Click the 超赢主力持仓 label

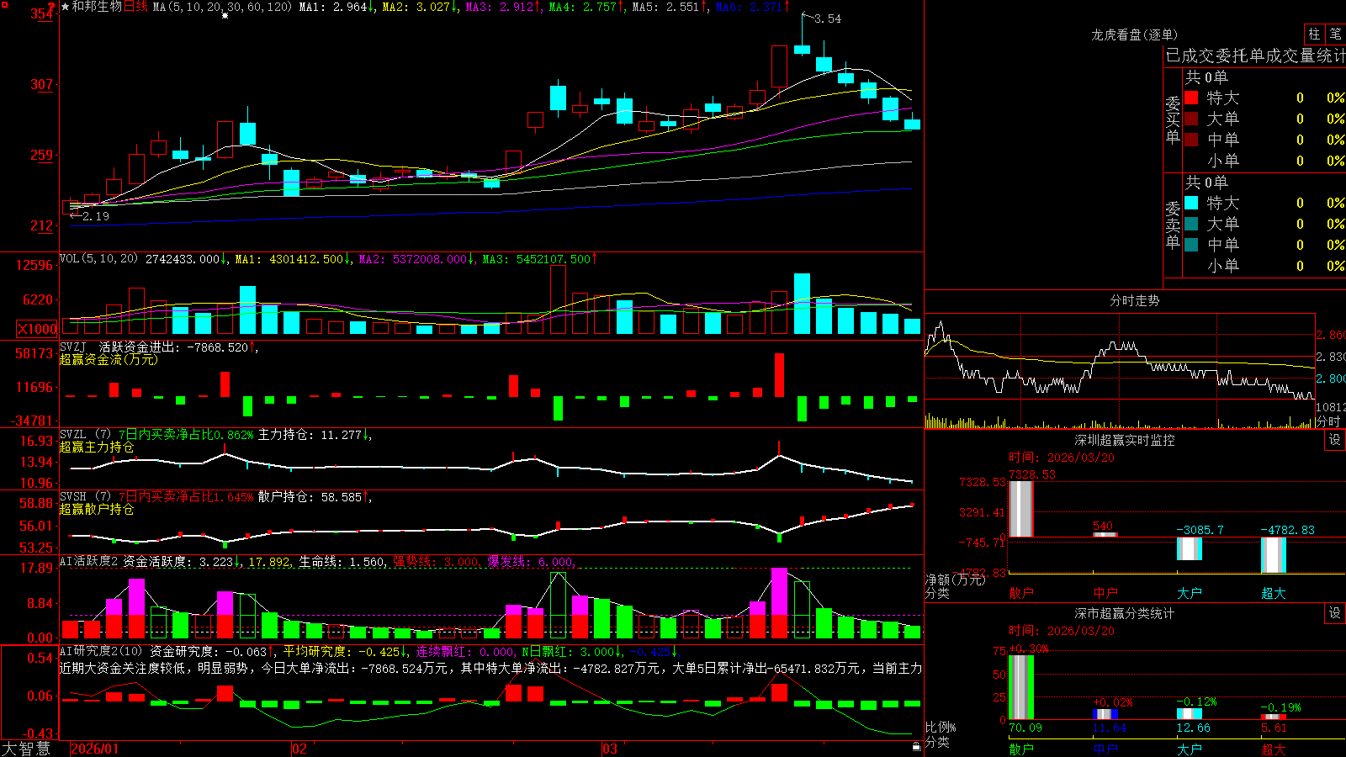(x=97, y=447)
